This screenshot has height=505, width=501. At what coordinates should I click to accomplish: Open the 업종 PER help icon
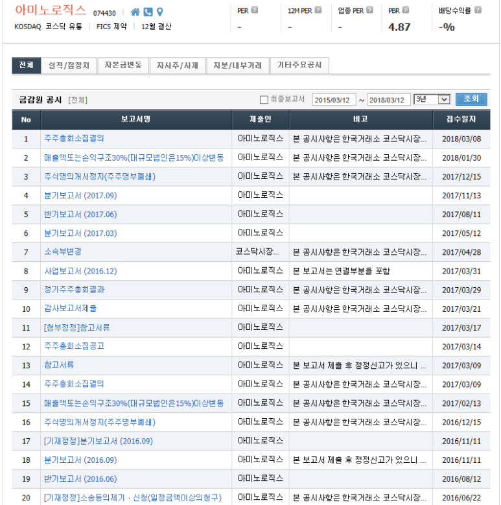point(370,10)
